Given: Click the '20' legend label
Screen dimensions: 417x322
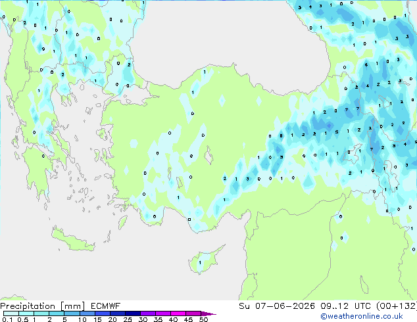Looking at the screenshot, I should [112, 319].
